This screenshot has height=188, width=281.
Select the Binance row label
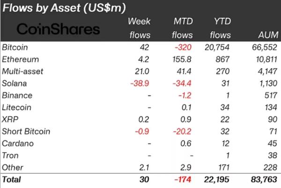(x=17, y=95)
